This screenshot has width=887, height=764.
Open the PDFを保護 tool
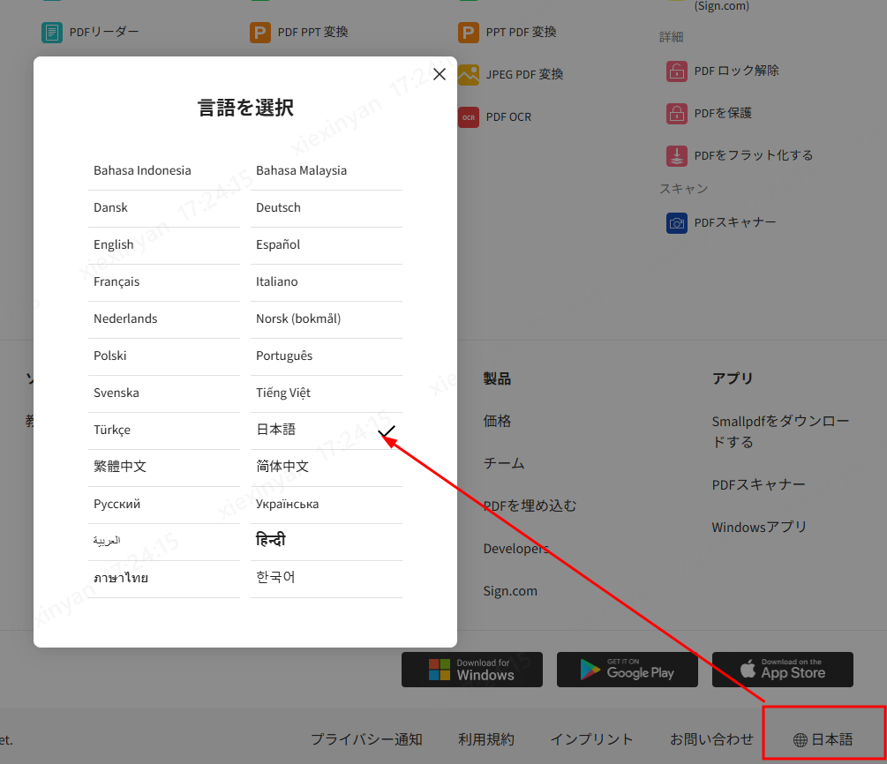click(724, 113)
